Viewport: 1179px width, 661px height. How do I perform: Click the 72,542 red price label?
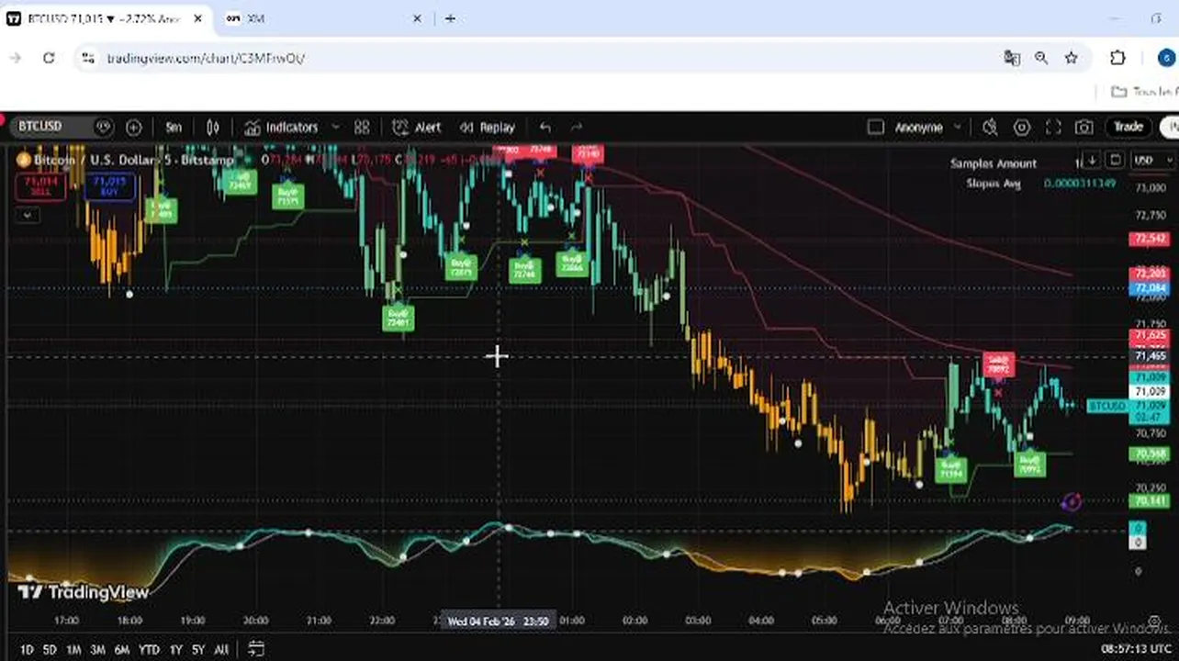coord(1148,240)
